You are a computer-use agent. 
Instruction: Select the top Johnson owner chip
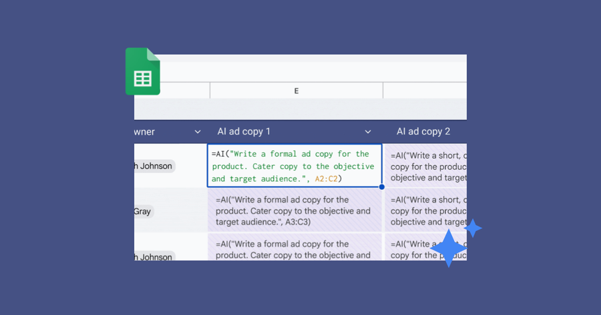[x=154, y=166]
